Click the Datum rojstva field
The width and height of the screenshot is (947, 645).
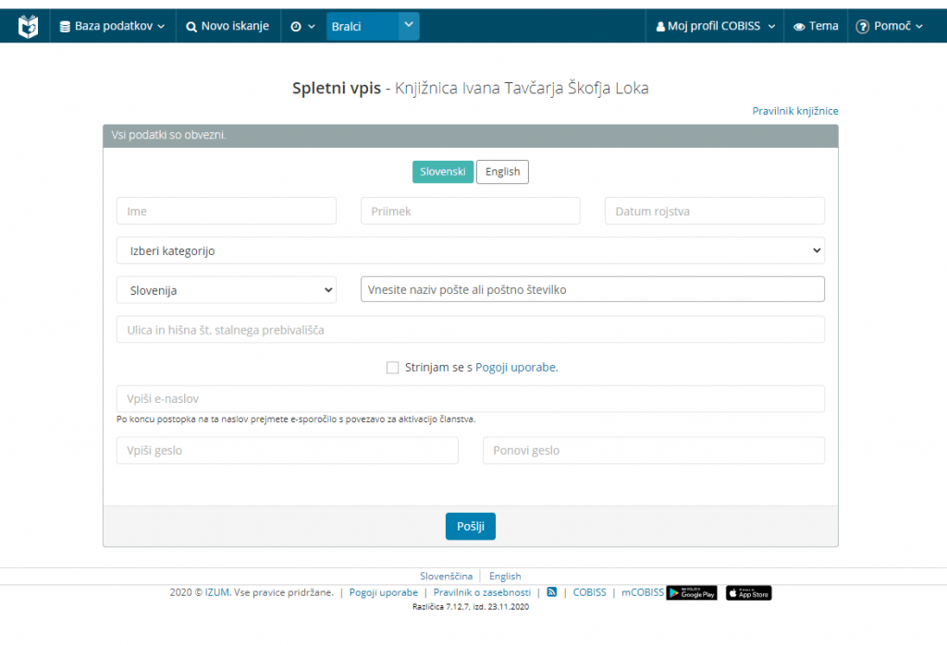(x=715, y=212)
